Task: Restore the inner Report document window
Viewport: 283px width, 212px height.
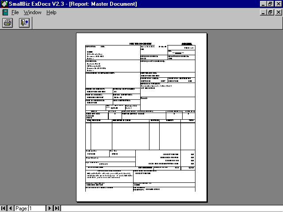Action: click(271, 12)
